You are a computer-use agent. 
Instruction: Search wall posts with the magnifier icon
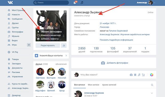click(152, 85)
